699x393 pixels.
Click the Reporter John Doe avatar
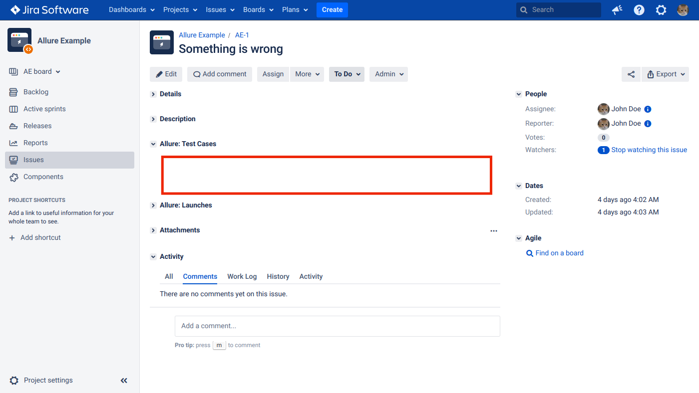pos(604,124)
